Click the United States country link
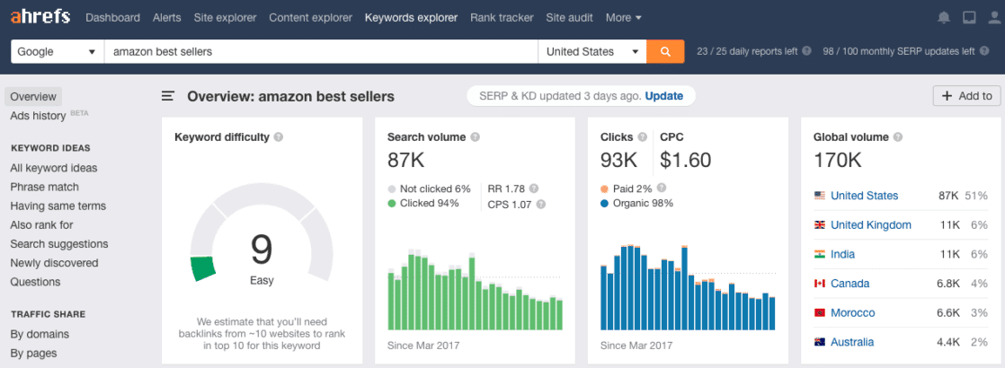1005x368 pixels. 865,196
